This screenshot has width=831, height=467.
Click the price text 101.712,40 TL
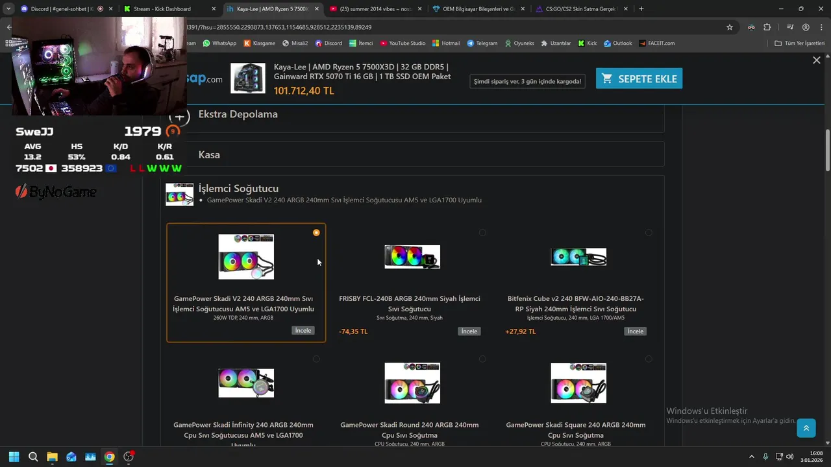coord(304,91)
